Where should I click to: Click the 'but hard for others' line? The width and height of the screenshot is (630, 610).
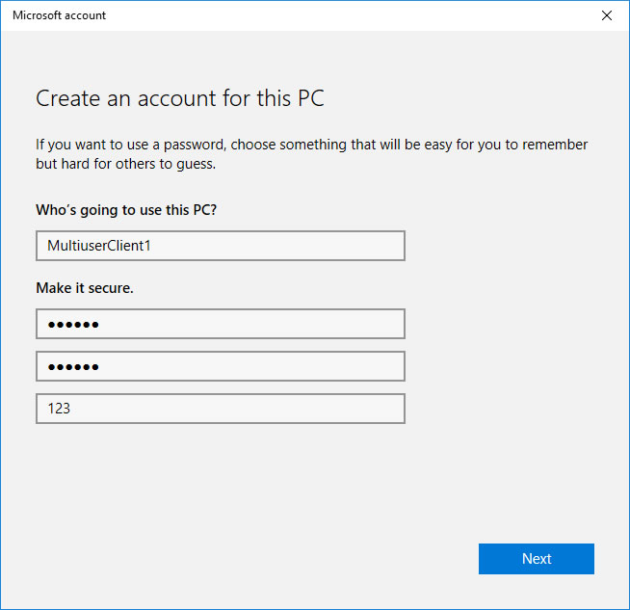(x=125, y=164)
